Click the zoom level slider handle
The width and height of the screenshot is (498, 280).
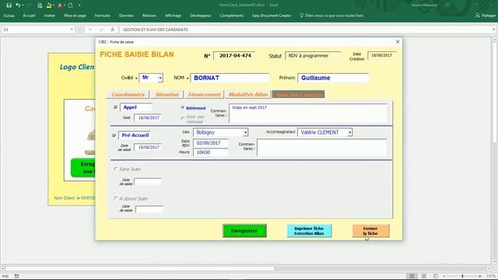tap(462, 276)
